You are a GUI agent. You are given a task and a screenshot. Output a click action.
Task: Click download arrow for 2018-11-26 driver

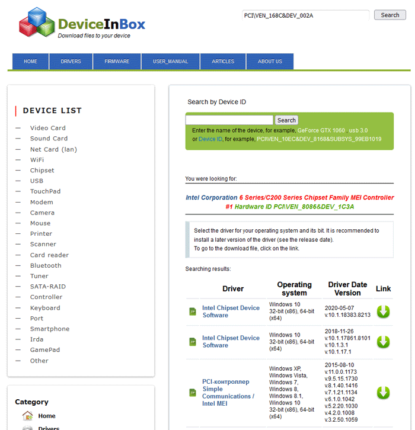[383, 342]
